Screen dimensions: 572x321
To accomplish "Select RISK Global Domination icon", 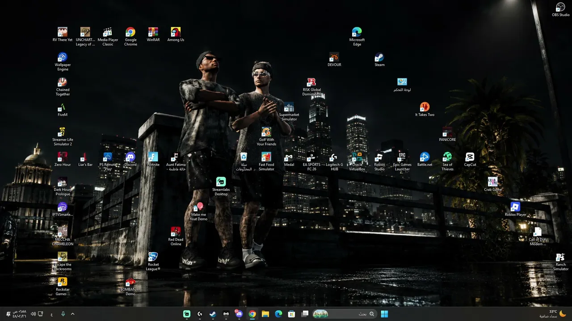I will [x=311, y=86].
